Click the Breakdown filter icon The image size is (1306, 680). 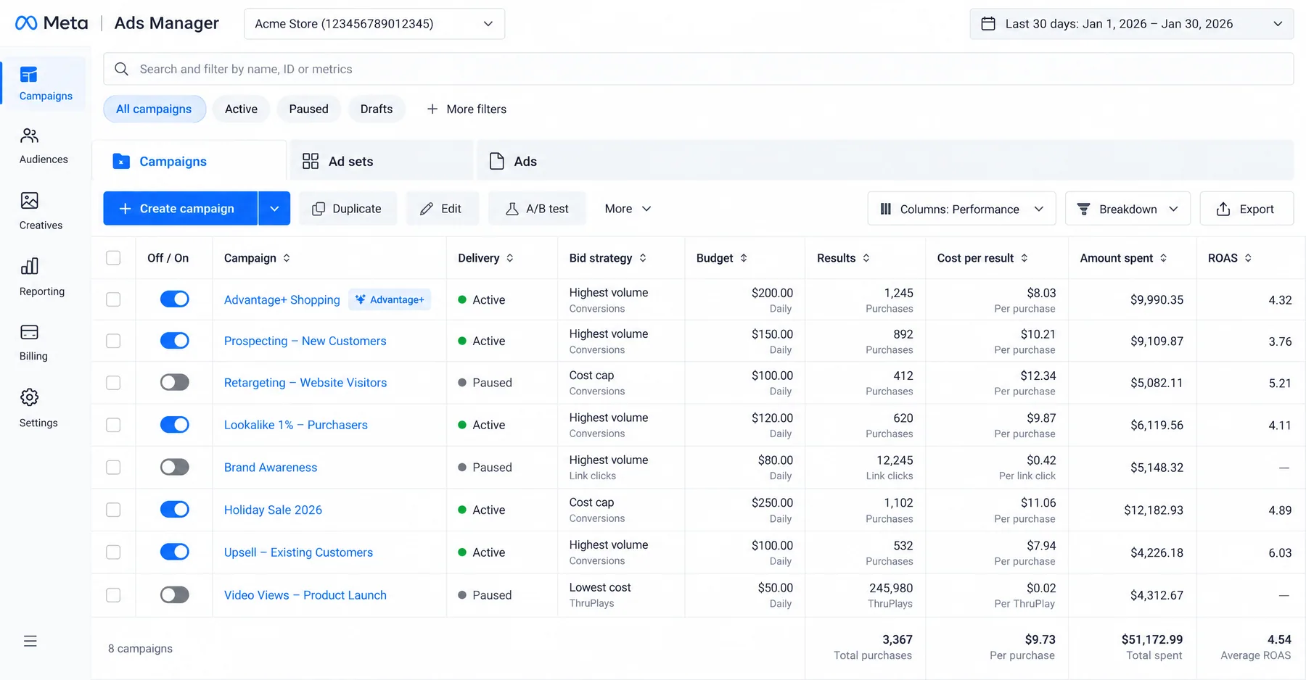click(1084, 209)
